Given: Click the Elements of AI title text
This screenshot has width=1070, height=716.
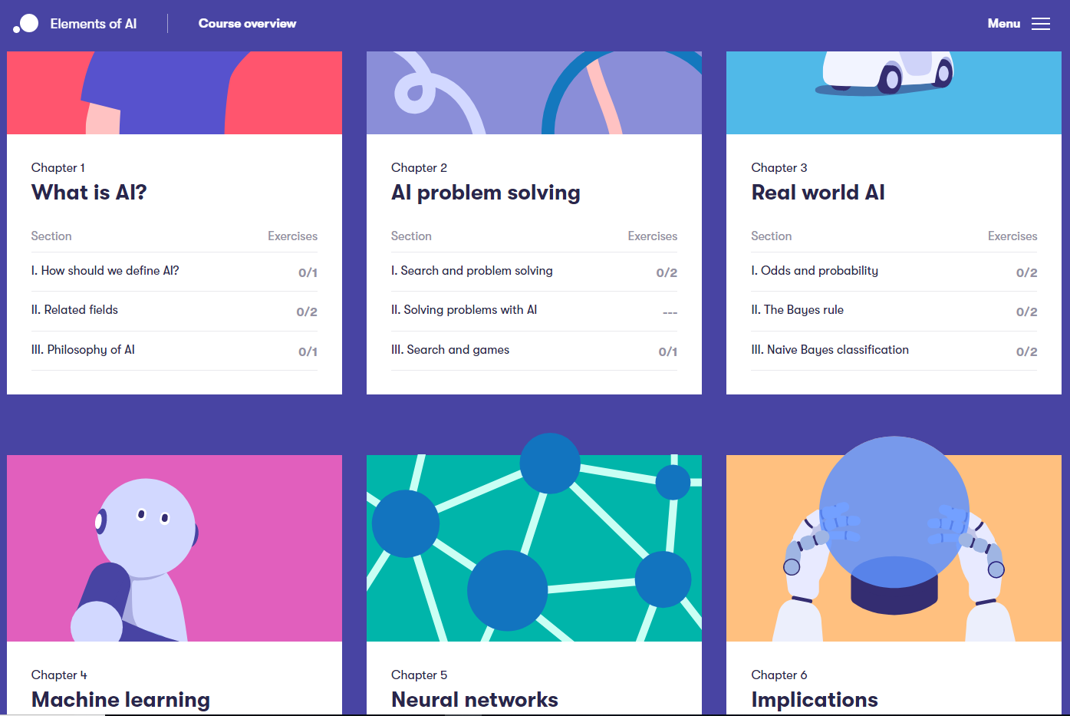Looking at the screenshot, I should pos(94,24).
